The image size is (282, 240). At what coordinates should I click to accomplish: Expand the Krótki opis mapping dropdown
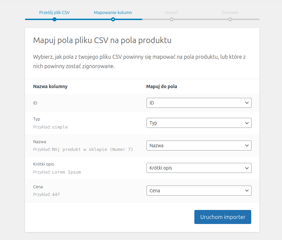point(199,168)
